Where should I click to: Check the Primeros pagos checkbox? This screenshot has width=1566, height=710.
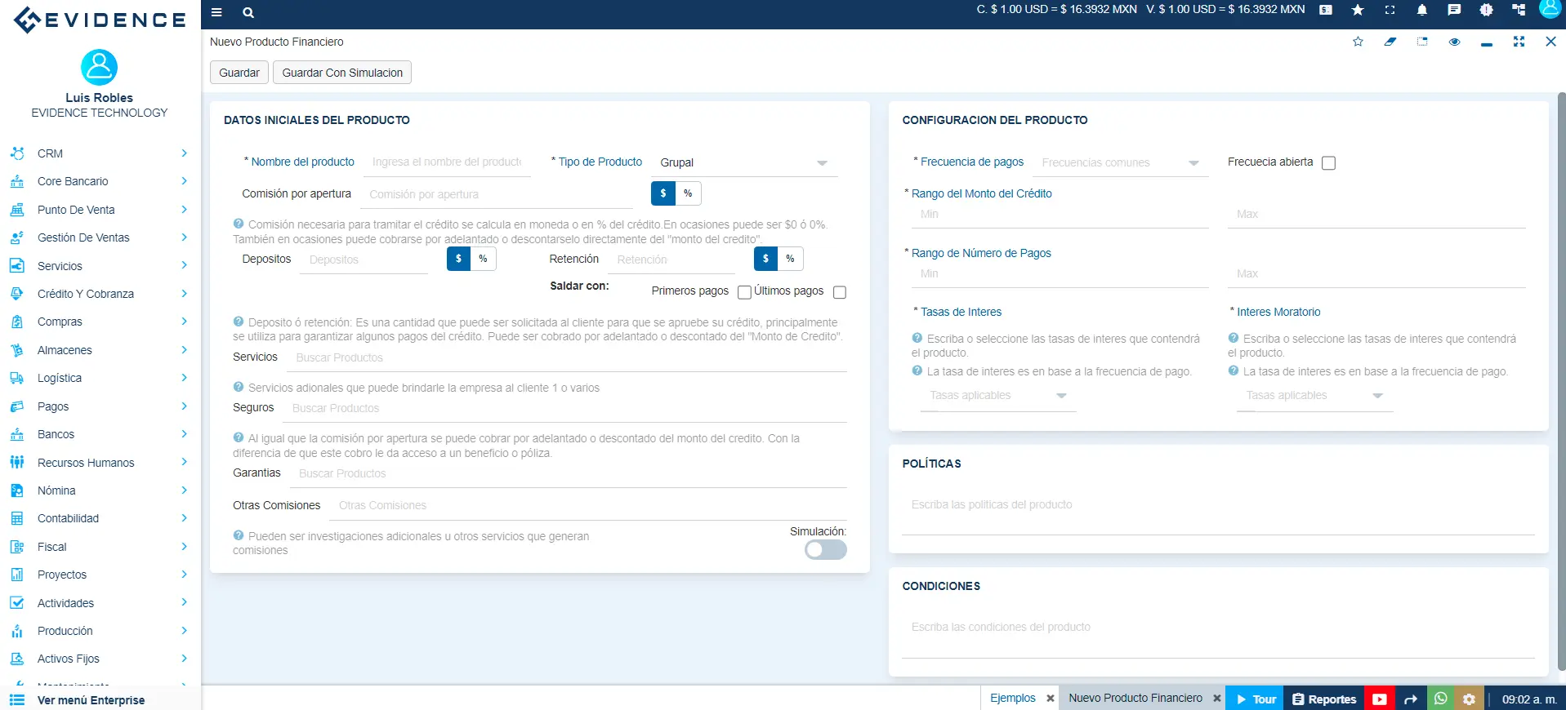[744, 292]
